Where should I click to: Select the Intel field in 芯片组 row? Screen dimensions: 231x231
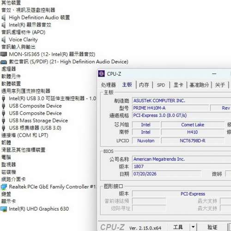point(146,125)
